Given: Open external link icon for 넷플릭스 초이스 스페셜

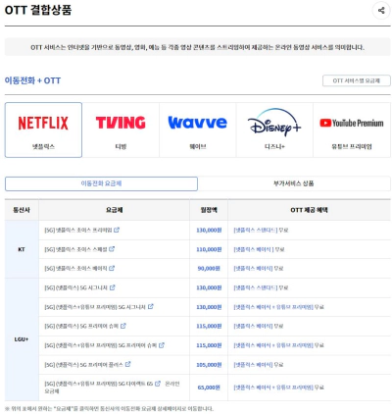Looking at the screenshot, I should (112, 249).
